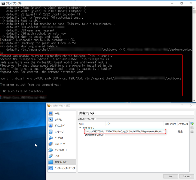Select the ストレージ settings category

coord(59,132)
